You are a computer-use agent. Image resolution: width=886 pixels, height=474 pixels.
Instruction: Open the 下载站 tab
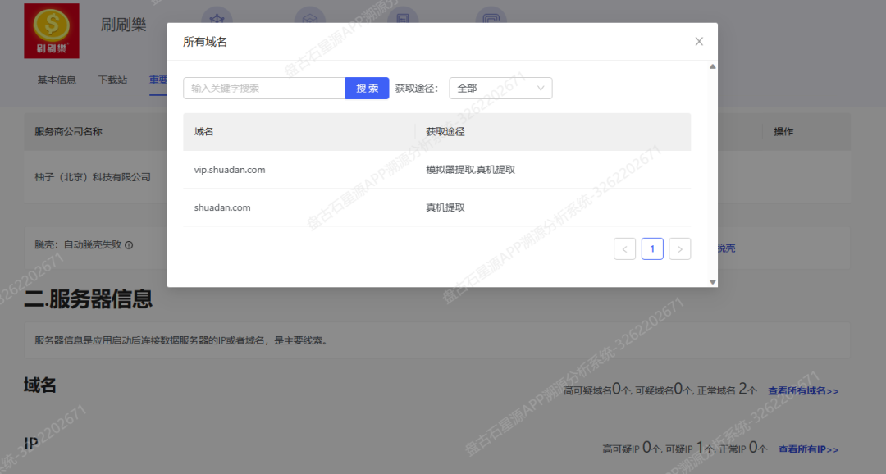pyautogui.click(x=112, y=80)
